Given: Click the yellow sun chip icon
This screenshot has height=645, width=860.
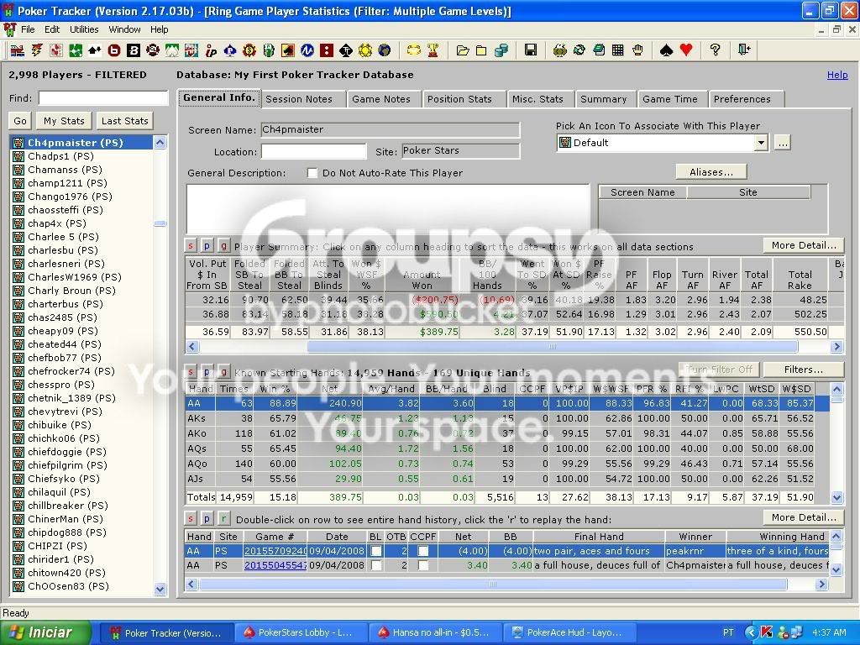Looking at the screenshot, I should [364, 50].
